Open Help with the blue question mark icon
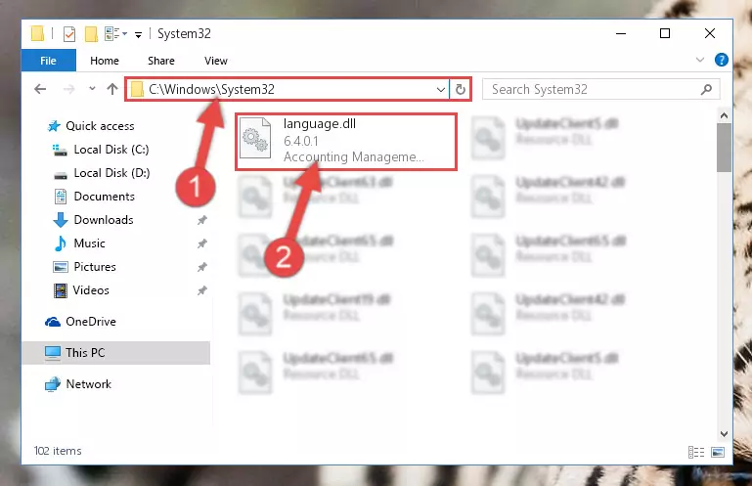 click(721, 60)
